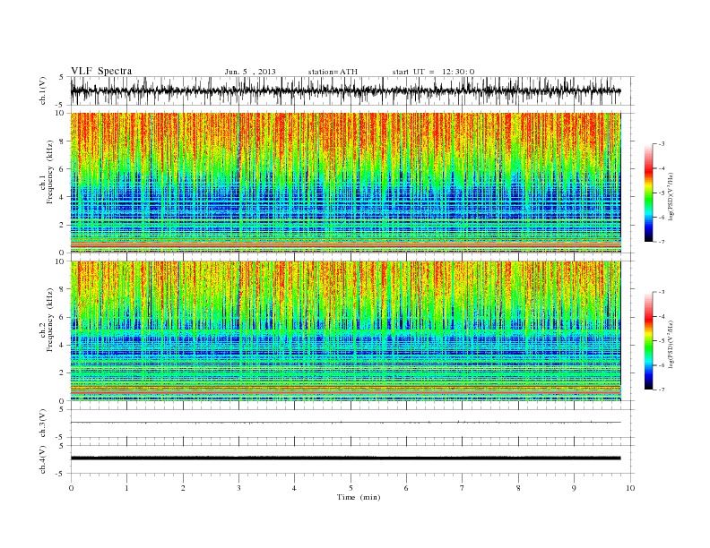Click the ch.2 spectrogram panel
This screenshot has height=548, width=710.
coord(345,331)
